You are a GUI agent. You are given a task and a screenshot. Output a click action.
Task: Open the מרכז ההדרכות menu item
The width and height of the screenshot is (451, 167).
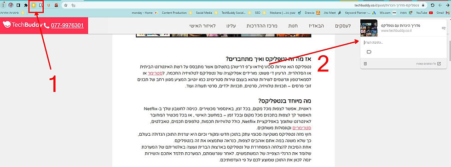click(x=262, y=26)
